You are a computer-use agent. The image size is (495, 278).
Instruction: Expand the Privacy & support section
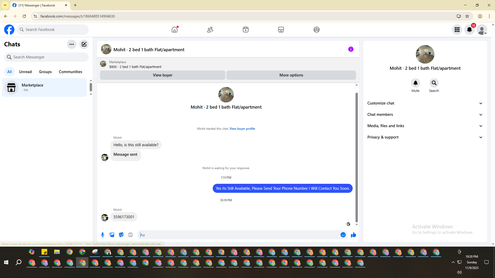tap(425, 137)
